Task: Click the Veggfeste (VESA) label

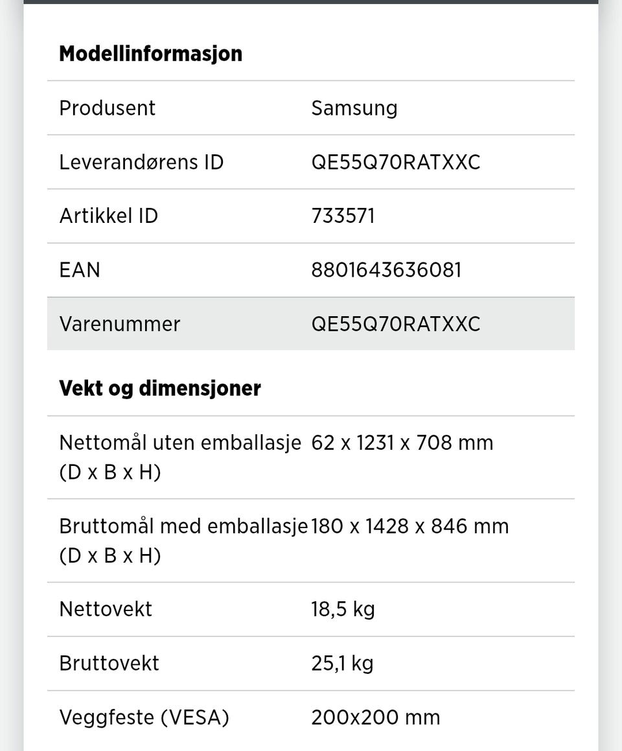Action: click(144, 717)
